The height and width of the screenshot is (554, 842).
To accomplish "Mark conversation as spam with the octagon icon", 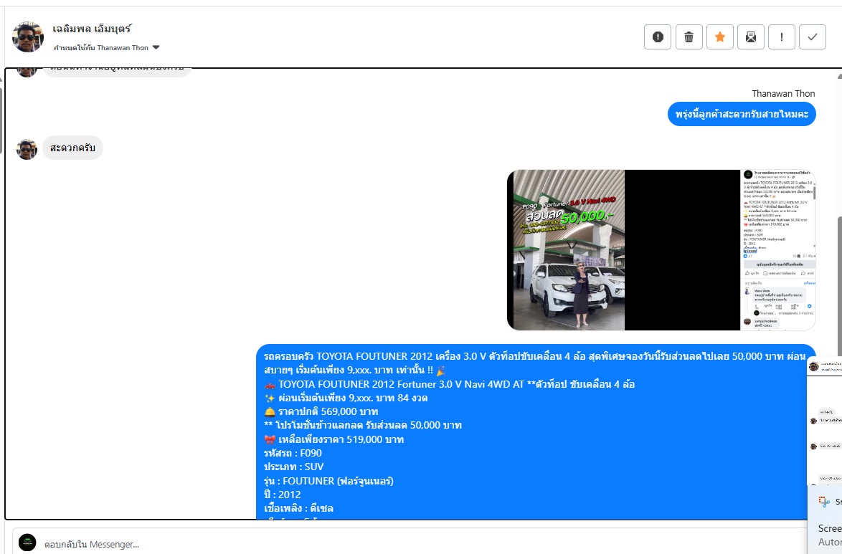I will click(x=657, y=37).
